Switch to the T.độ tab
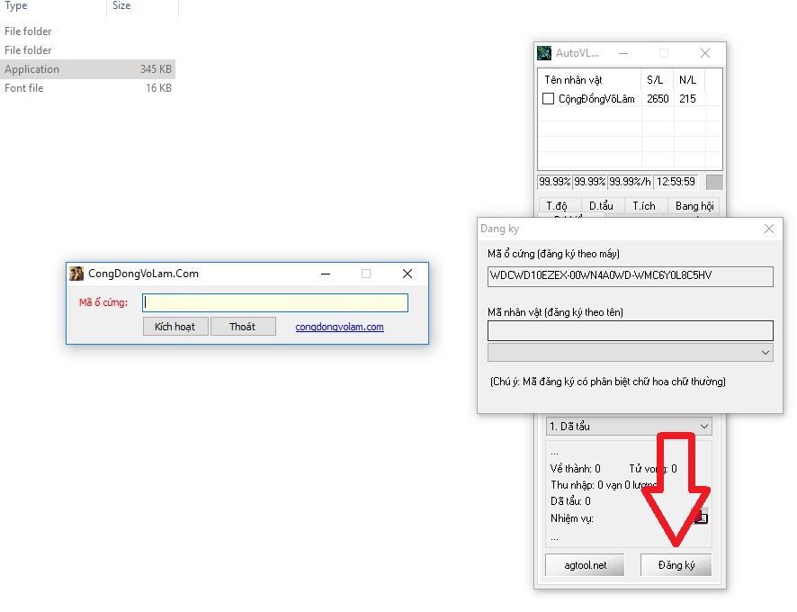The width and height of the screenshot is (797, 612). 557,206
